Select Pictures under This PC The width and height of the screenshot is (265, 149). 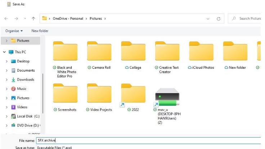tap(20, 98)
